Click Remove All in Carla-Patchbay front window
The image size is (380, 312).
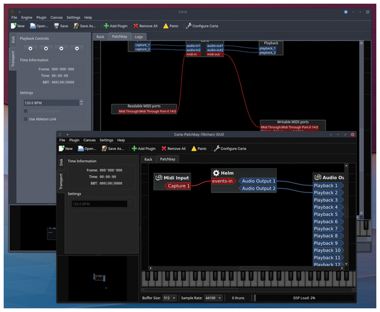pos(174,149)
